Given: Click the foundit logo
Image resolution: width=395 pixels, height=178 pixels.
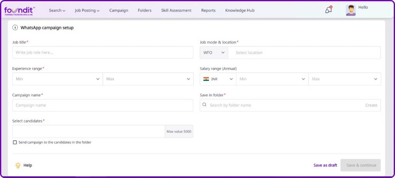Looking at the screenshot, I should click(19, 10).
